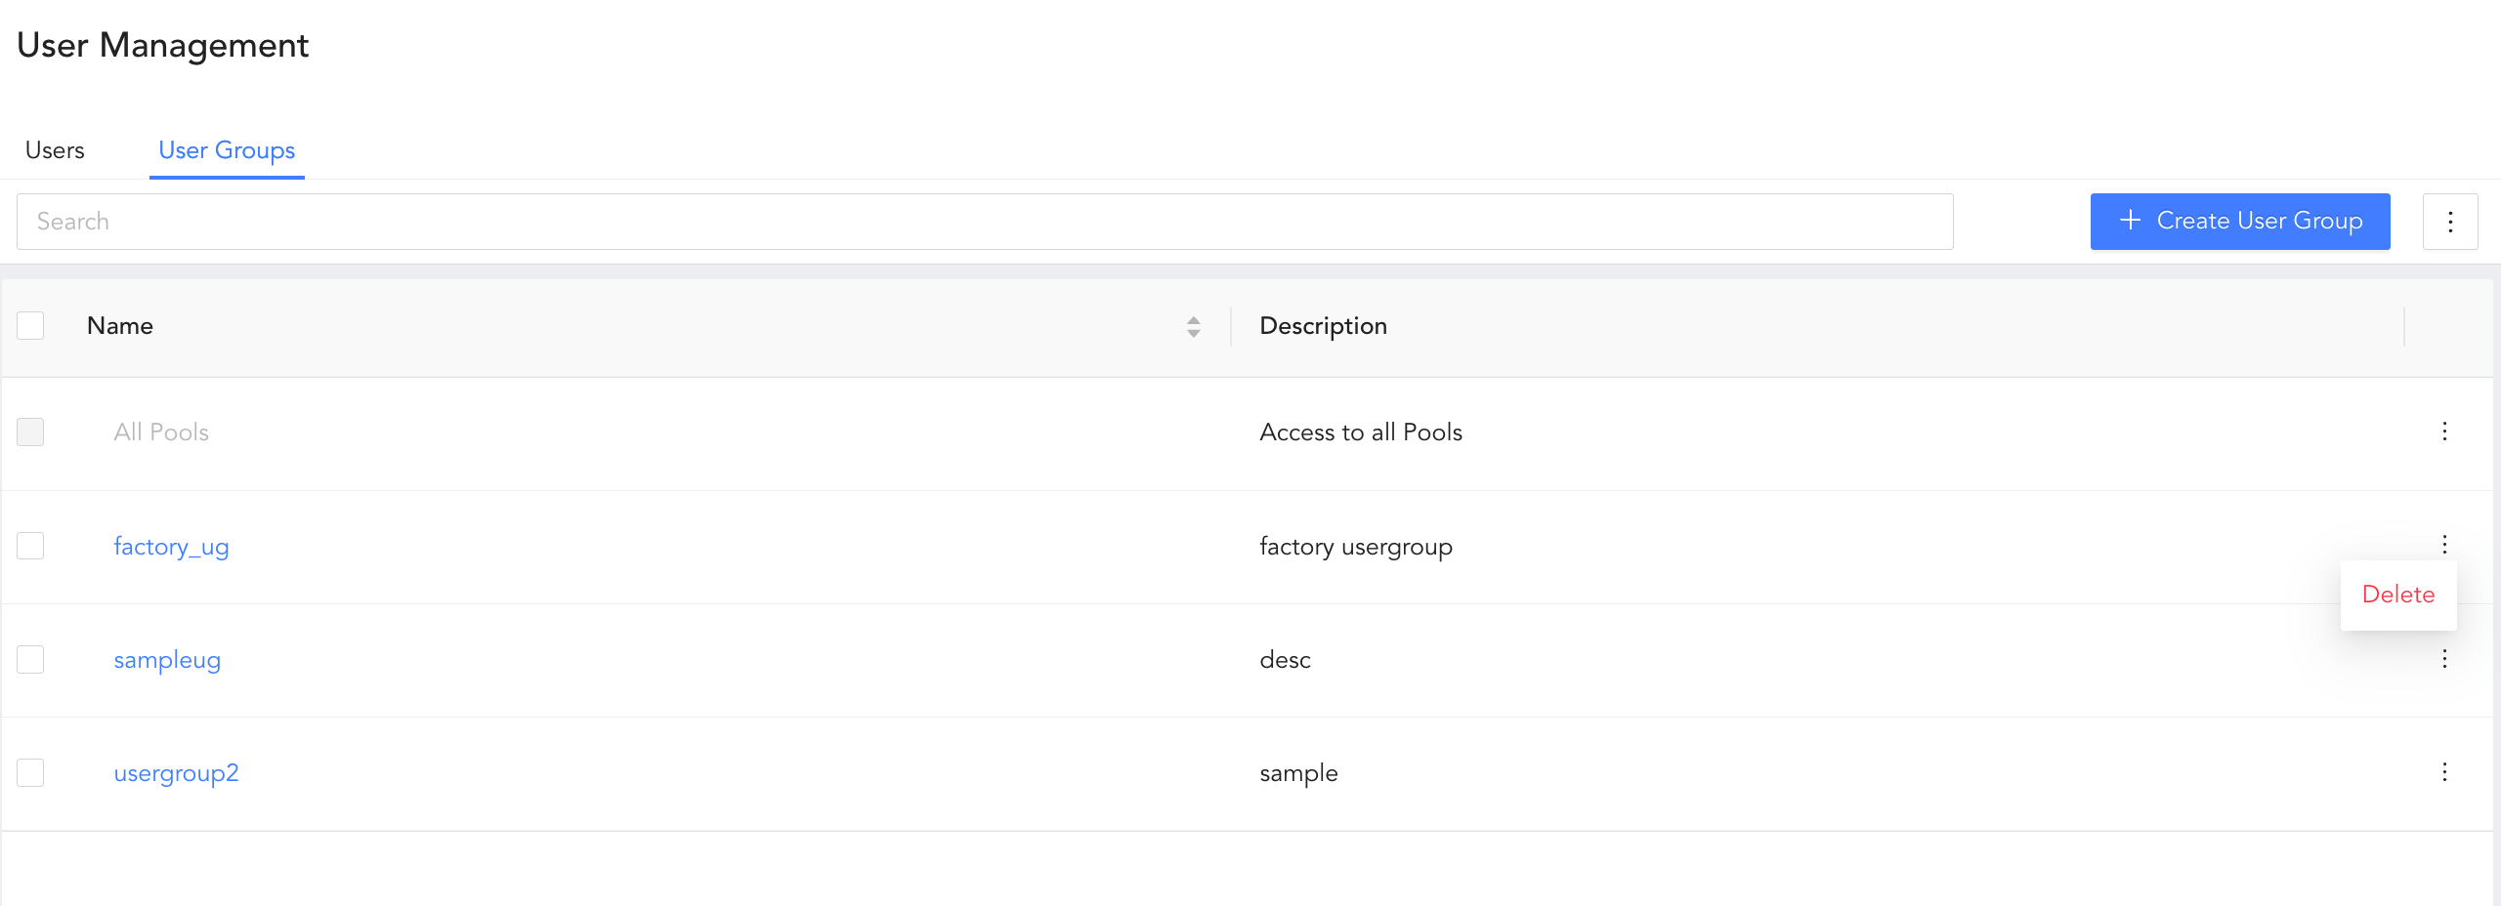Check the sampleug row checkbox

[30, 659]
